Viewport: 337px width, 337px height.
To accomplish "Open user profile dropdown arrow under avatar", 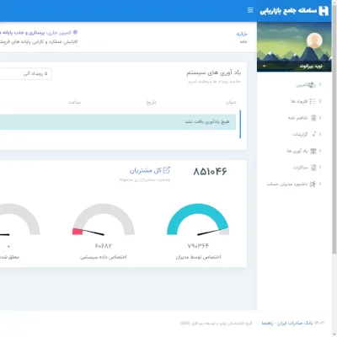I will click(x=265, y=67).
